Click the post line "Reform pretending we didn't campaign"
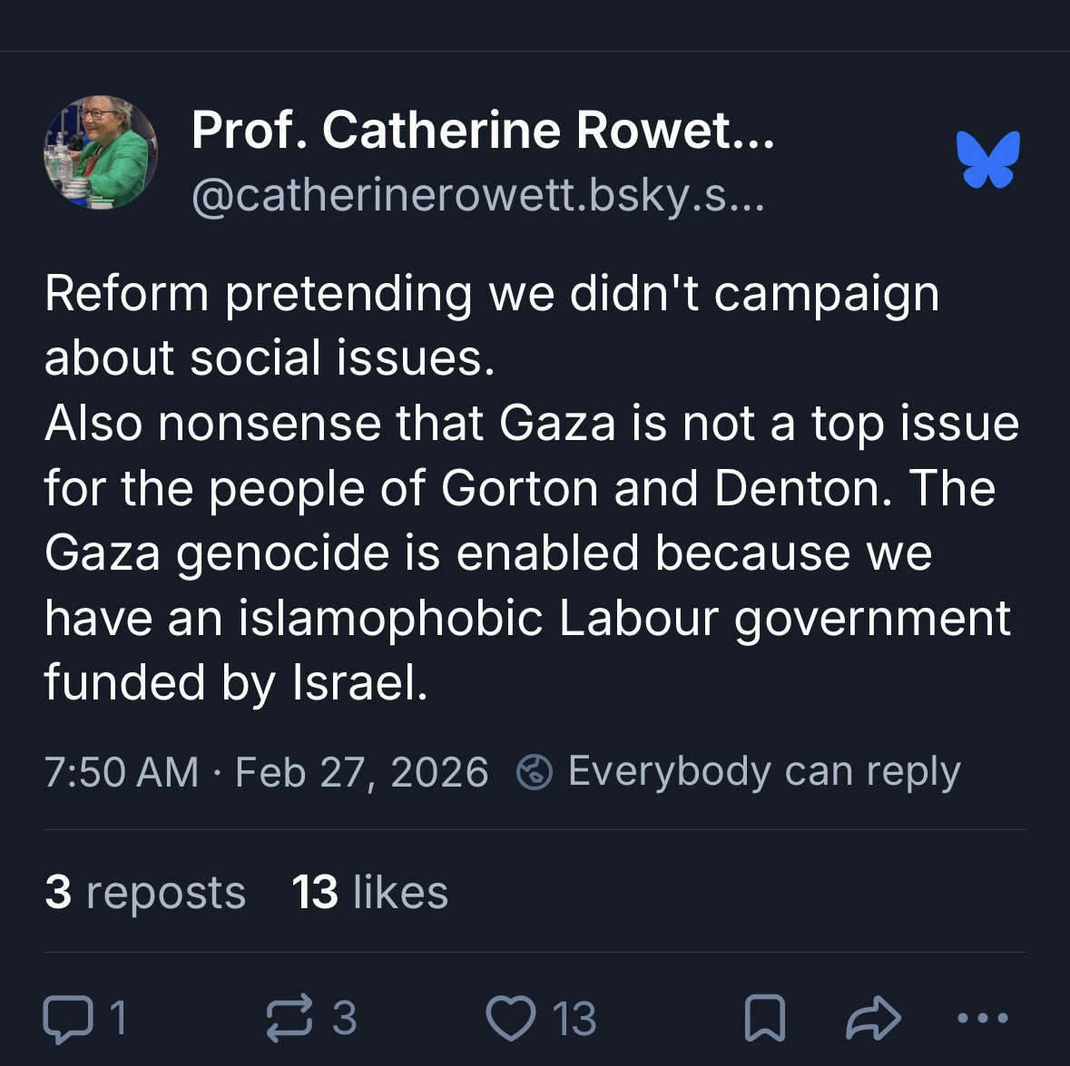This screenshot has height=1066, width=1070. [x=491, y=293]
